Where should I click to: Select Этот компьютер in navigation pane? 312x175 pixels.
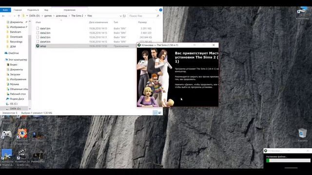pos(18,60)
